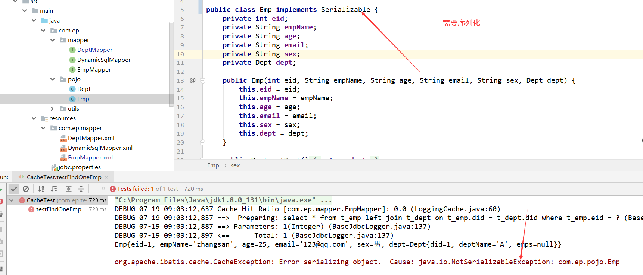The height and width of the screenshot is (275, 643).
Task: Toggle sort tests alphabetically
Action: (41, 189)
